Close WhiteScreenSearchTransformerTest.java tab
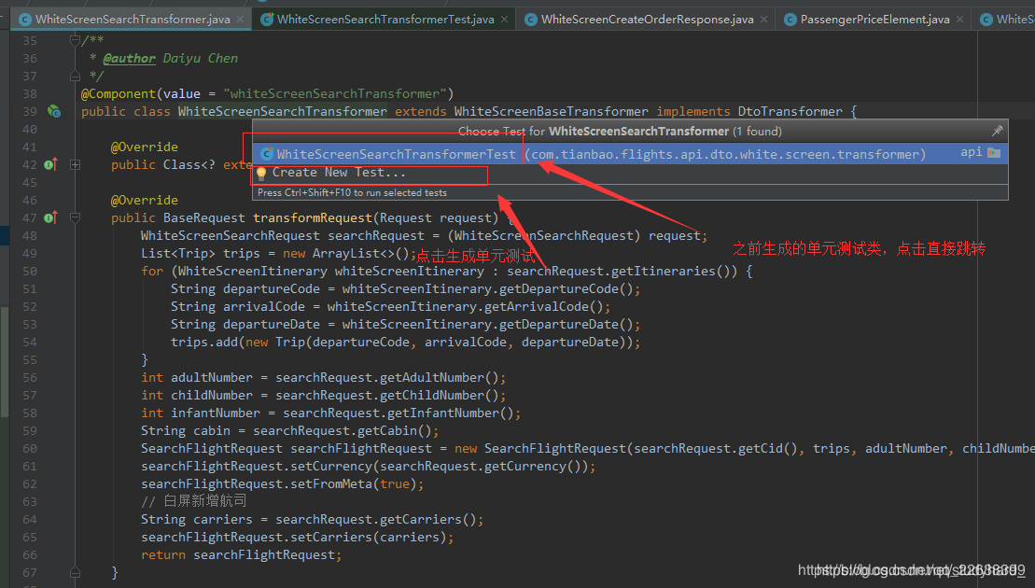Viewport: 1035px width, 588px height. (504, 20)
